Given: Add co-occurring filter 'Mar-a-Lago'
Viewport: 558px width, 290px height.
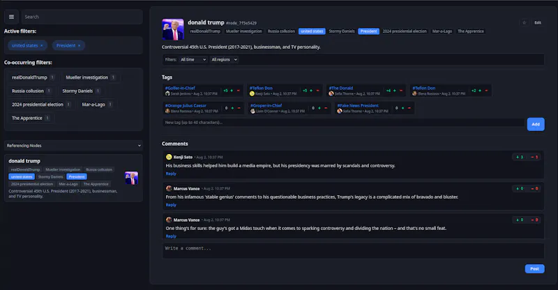Looking at the screenshot, I should coord(97,105).
